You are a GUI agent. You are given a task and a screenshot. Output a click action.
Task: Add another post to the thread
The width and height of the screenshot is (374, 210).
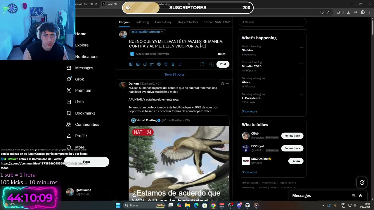pos(212,64)
